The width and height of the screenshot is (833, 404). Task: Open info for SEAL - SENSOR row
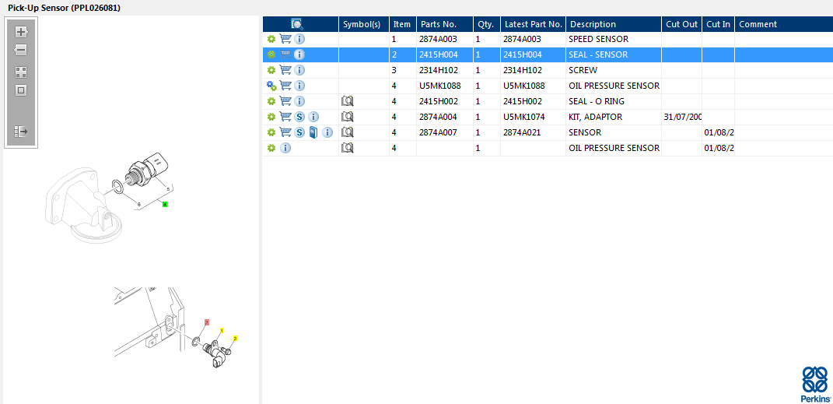tap(299, 54)
